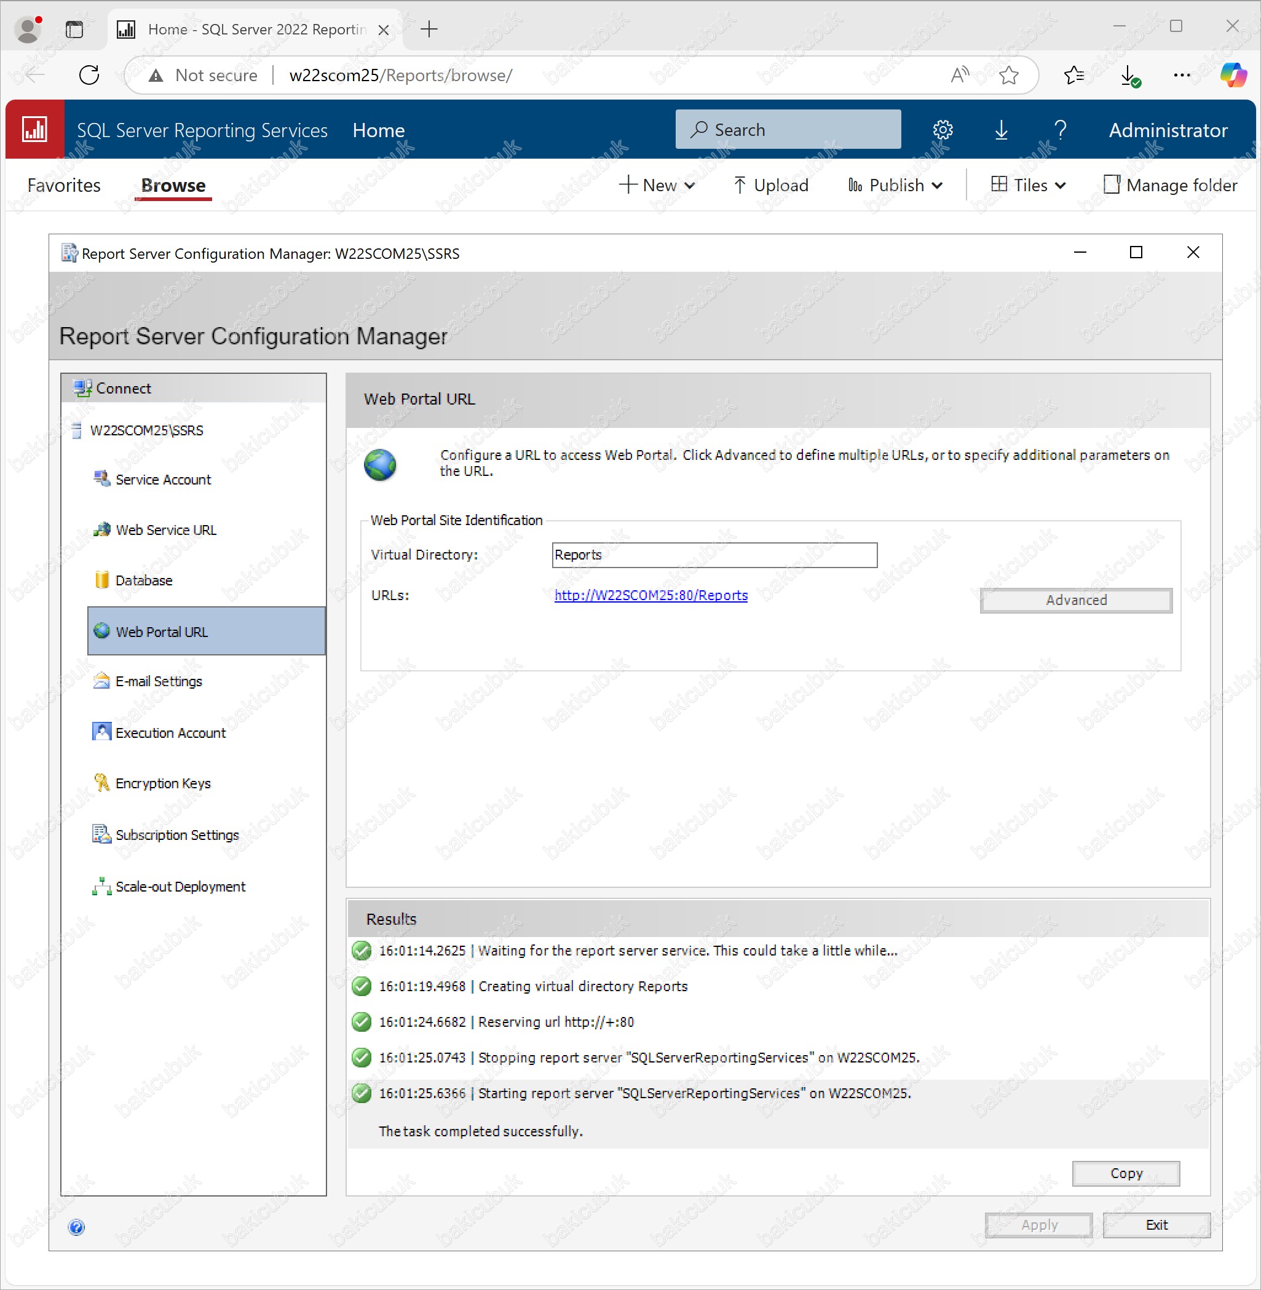
Task: Expand the New dropdown menu
Action: (657, 186)
